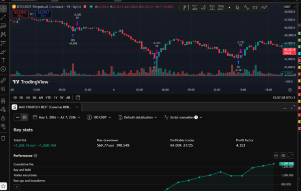Screen dimensions: 301x191
Task: Set chart range to All
Action: (68, 98)
